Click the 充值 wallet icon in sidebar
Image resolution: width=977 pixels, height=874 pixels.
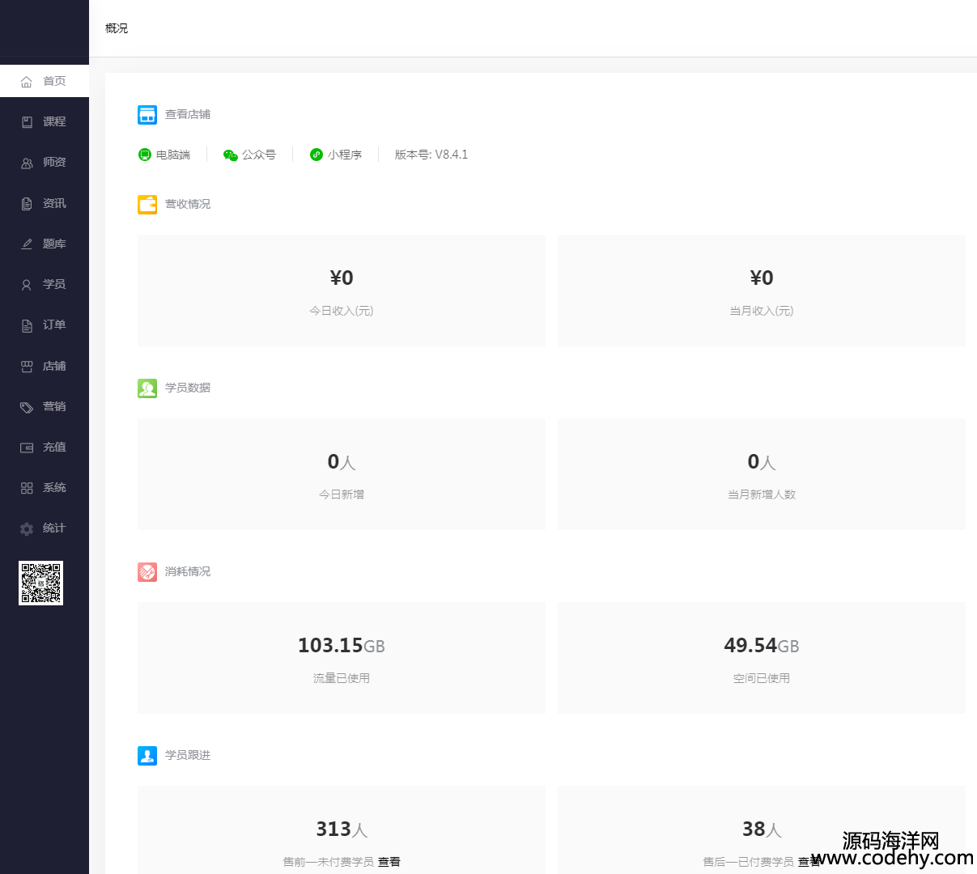(27, 448)
